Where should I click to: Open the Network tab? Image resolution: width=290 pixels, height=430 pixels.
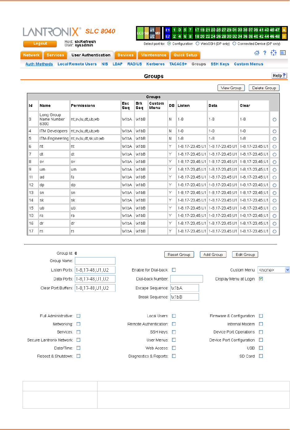[x=31, y=55]
